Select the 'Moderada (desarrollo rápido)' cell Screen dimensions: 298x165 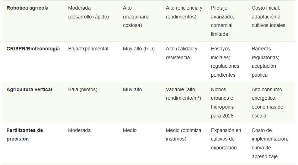point(88,12)
